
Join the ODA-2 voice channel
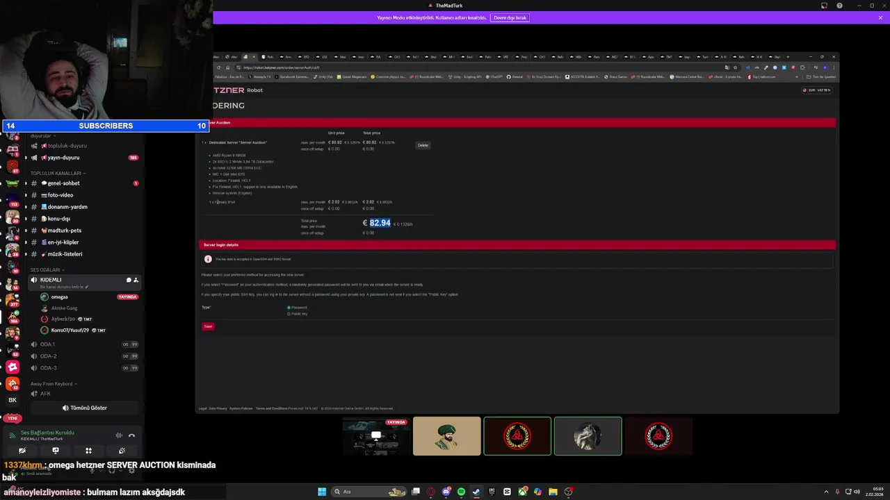click(83, 356)
